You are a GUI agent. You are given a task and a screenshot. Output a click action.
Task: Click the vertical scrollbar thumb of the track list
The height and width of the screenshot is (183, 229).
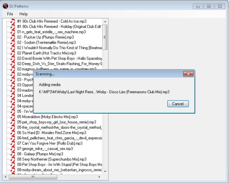(105, 37)
